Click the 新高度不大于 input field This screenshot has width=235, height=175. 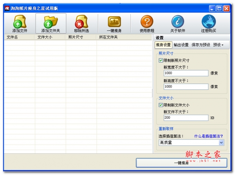point(186,87)
